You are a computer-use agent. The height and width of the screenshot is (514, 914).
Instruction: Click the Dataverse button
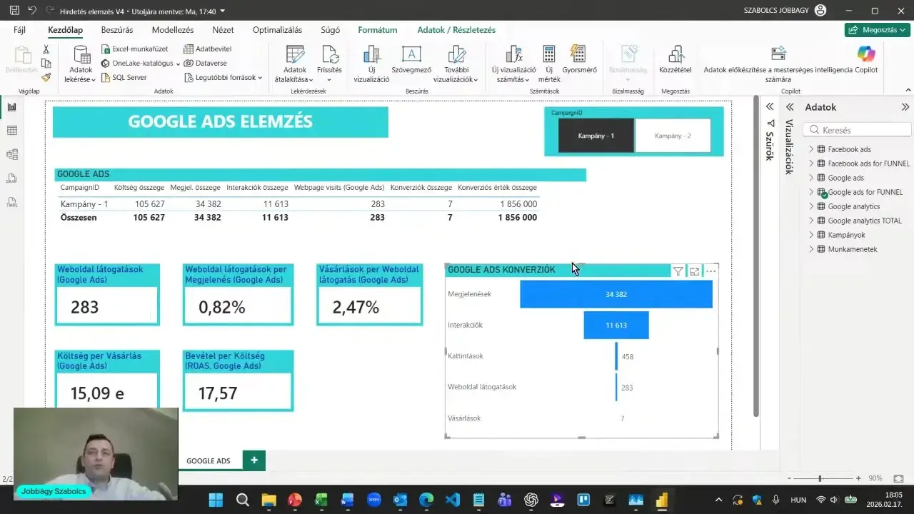tap(205, 64)
